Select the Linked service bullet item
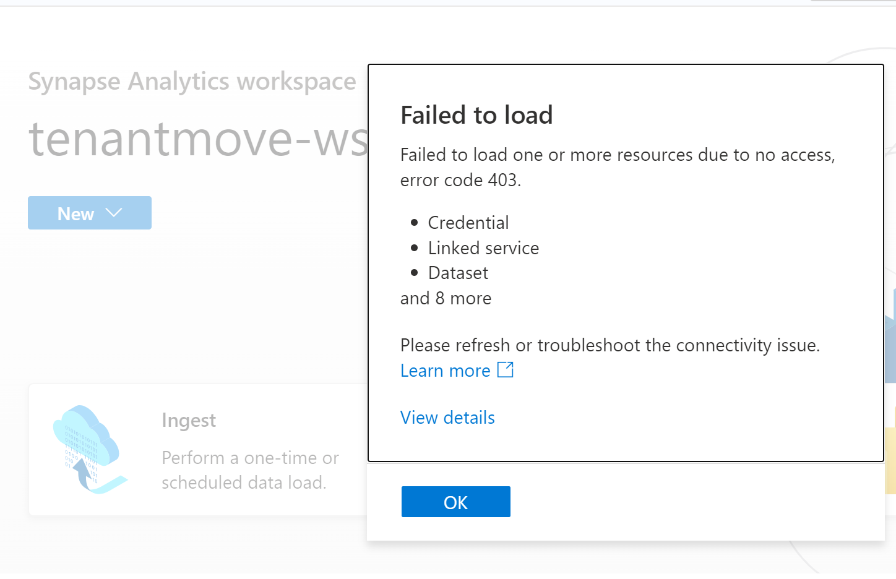 [x=483, y=248]
